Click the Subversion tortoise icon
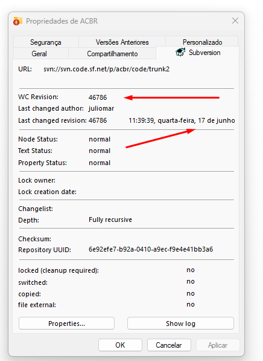Viewport: 263px width, 361px height. (x=180, y=52)
